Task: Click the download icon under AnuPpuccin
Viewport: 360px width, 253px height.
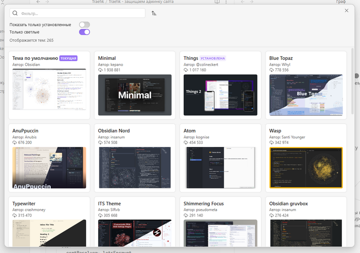Action: 15,142
